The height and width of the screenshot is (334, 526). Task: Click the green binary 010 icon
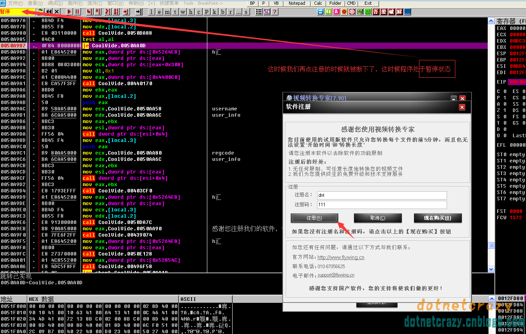coord(360,11)
